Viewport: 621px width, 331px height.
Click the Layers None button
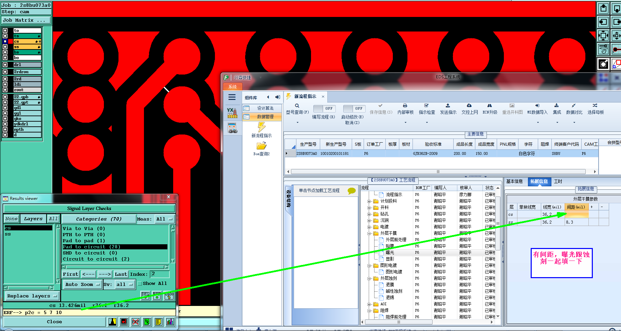pyautogui.click(x=11, y=219)
